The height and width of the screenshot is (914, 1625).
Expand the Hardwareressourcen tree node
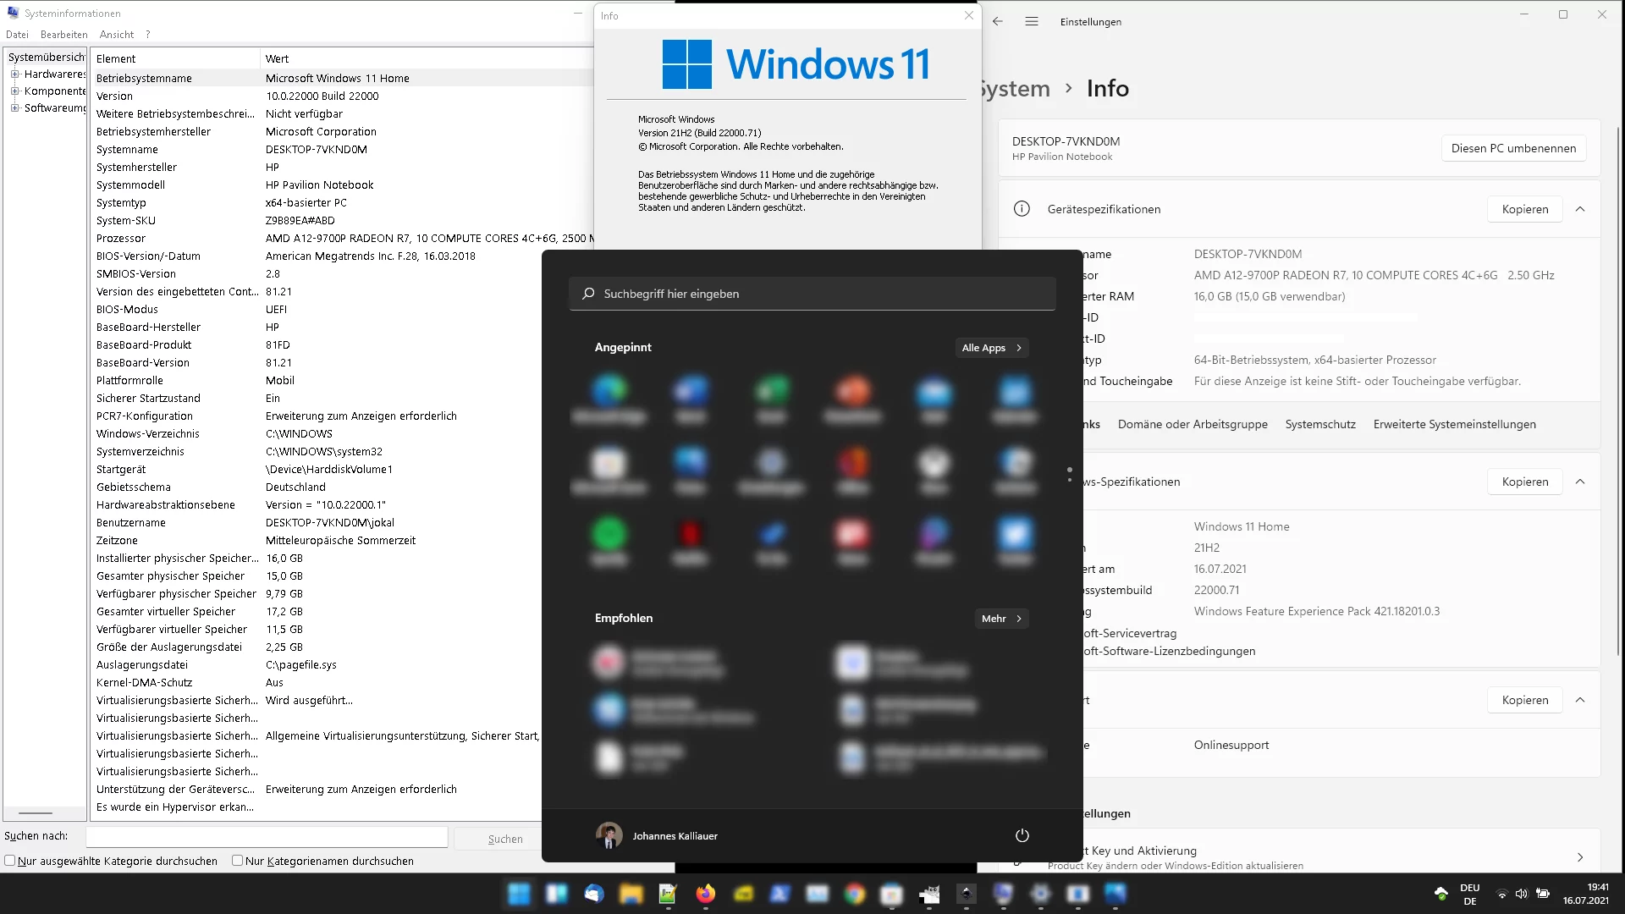pyautogui.click(x=14, y=74)
